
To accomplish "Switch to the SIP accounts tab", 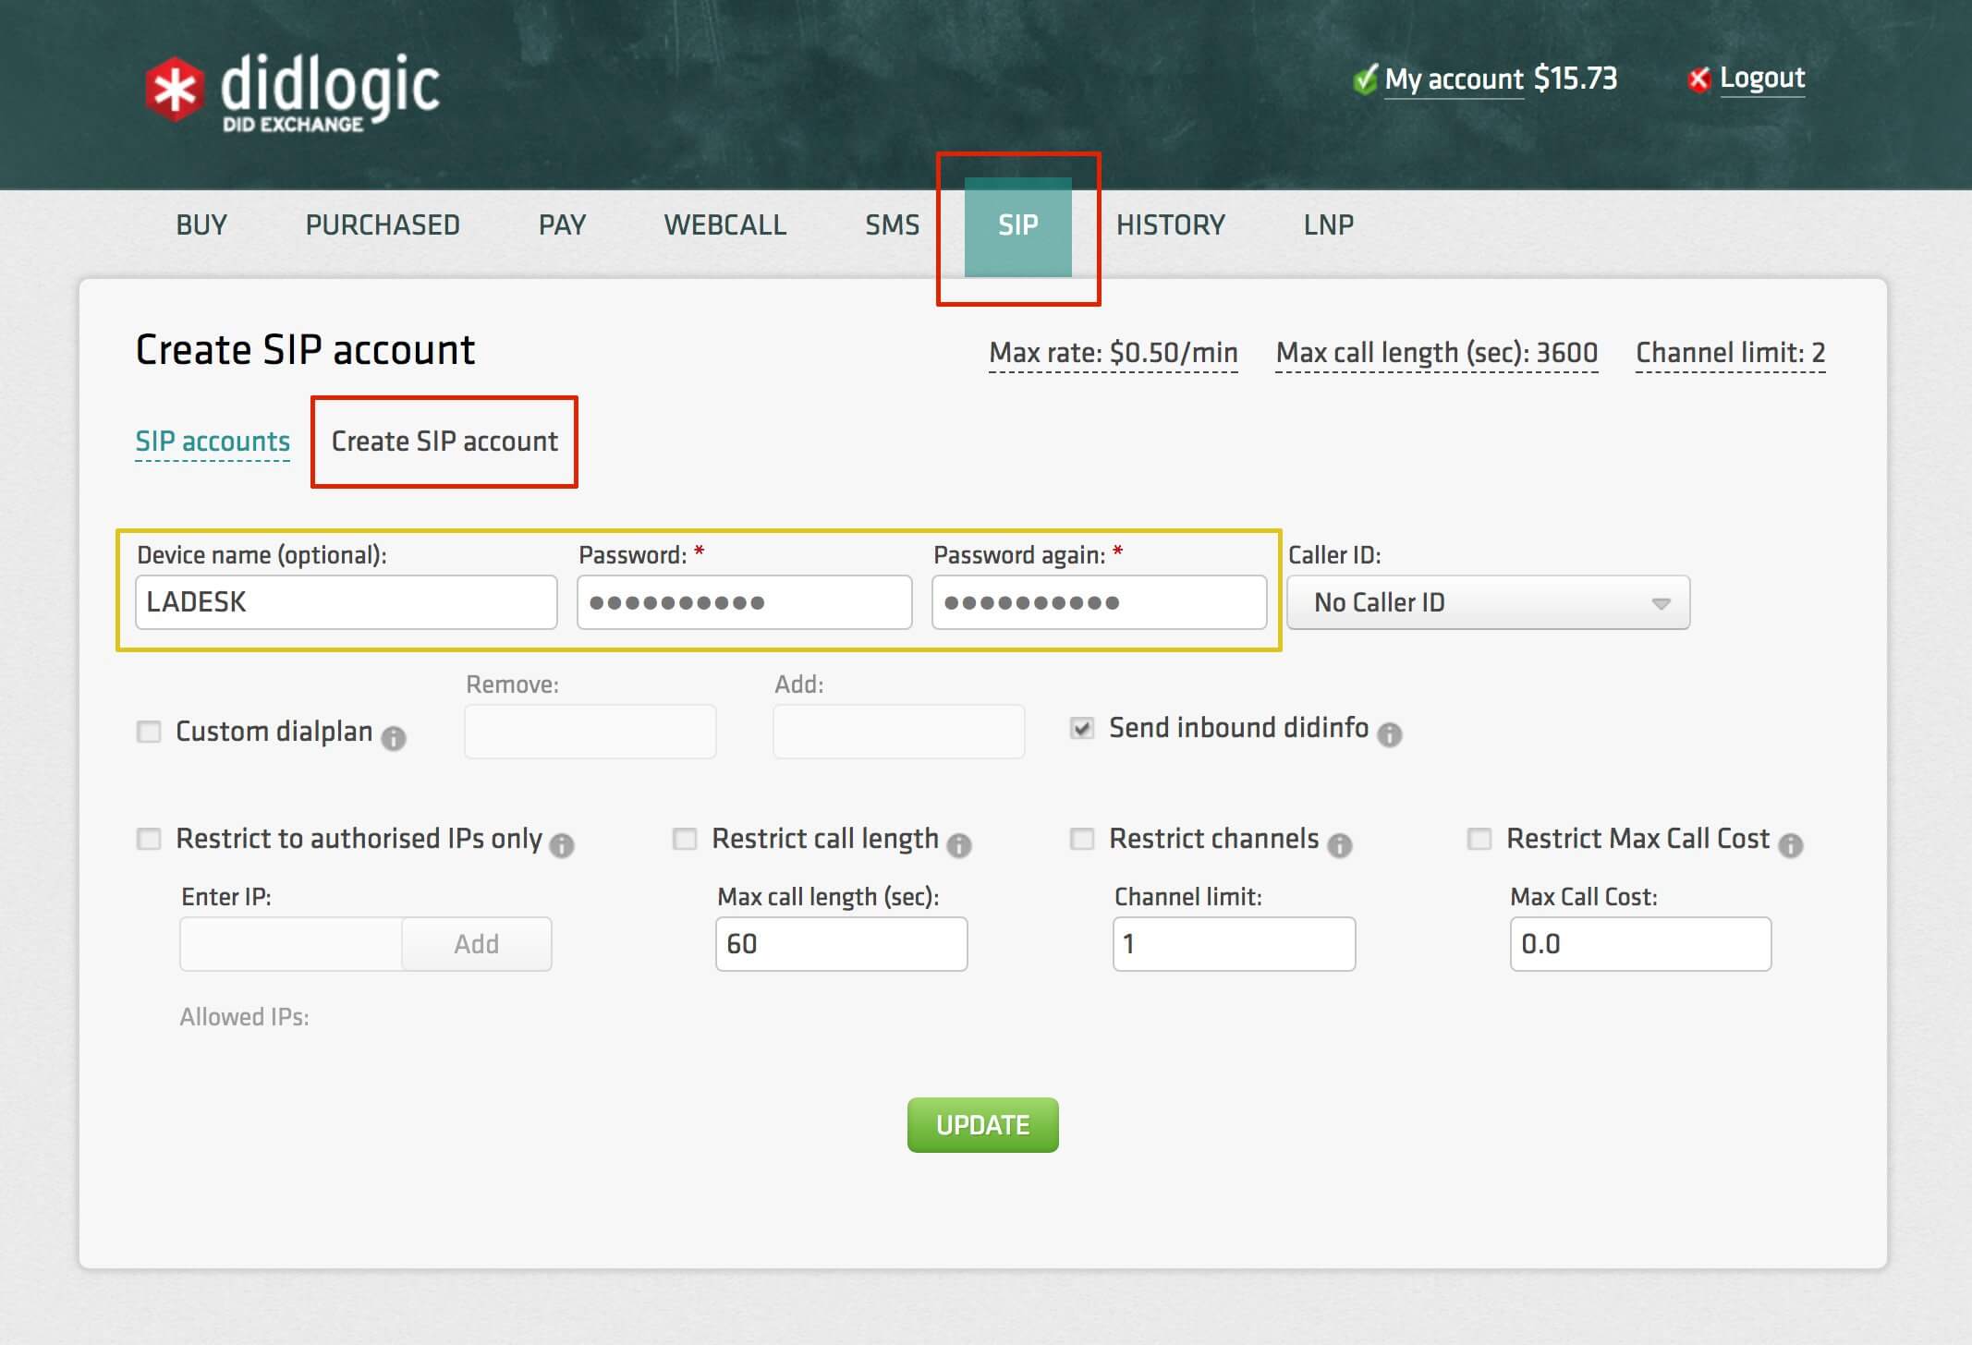I will (x=213, y=442).
